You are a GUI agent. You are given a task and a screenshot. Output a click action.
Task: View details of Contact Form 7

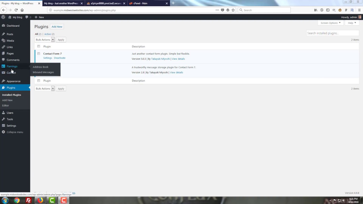tap(178, 59)
